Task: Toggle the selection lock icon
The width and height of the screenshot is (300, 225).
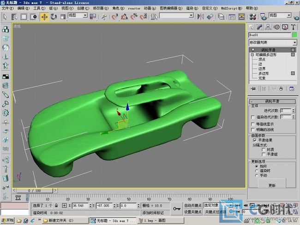Action: 56,206
